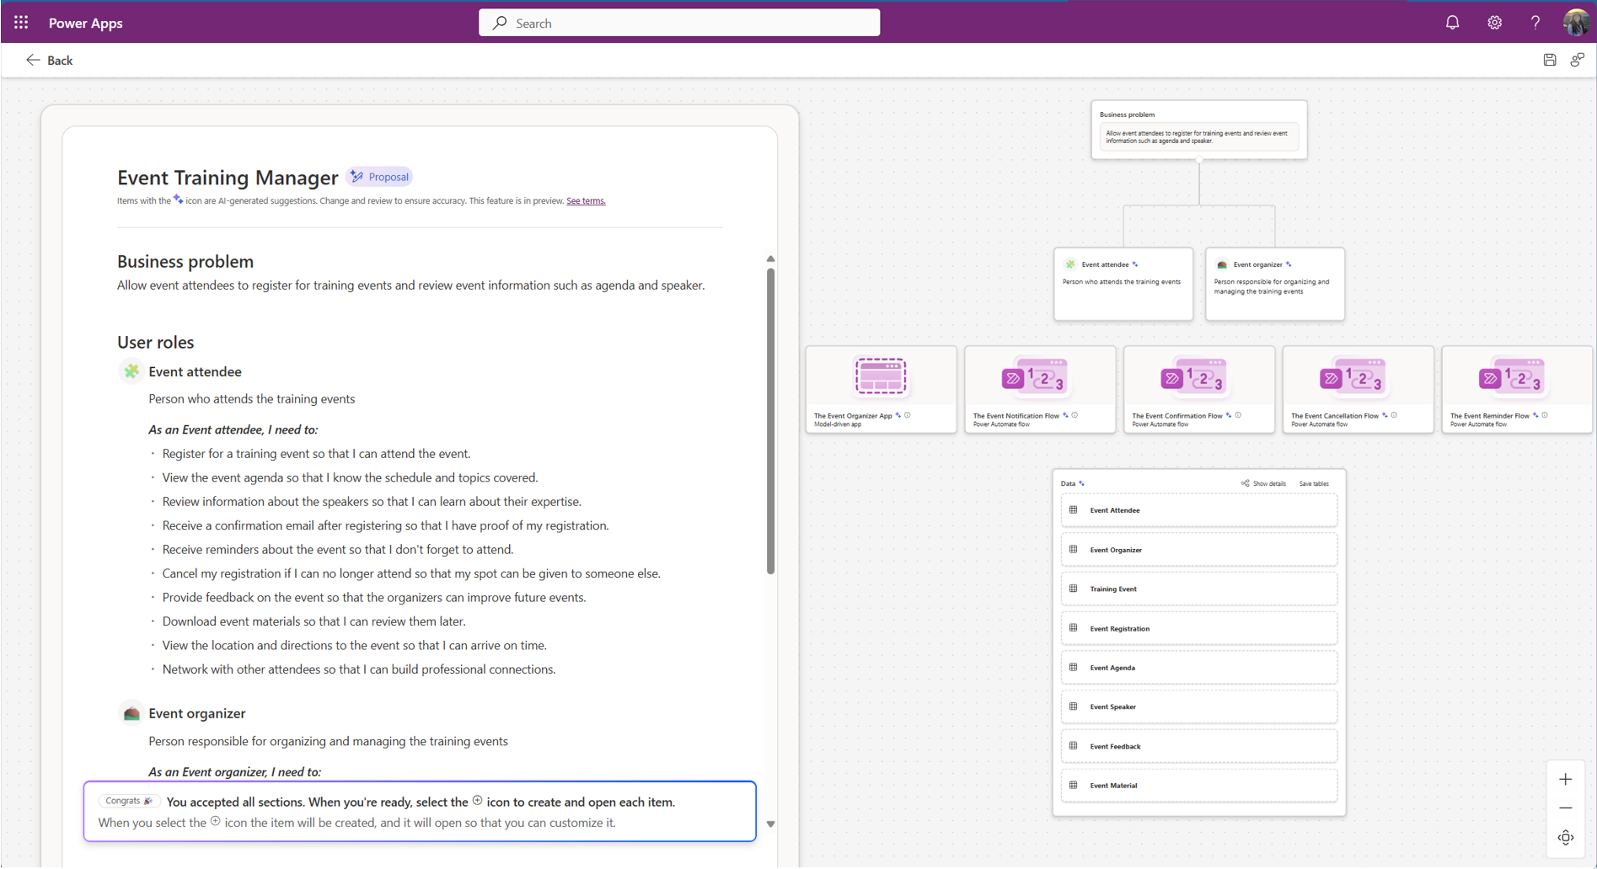
Task: Click Save tables in the Data panel
Action: click(x=1313, y=482)
